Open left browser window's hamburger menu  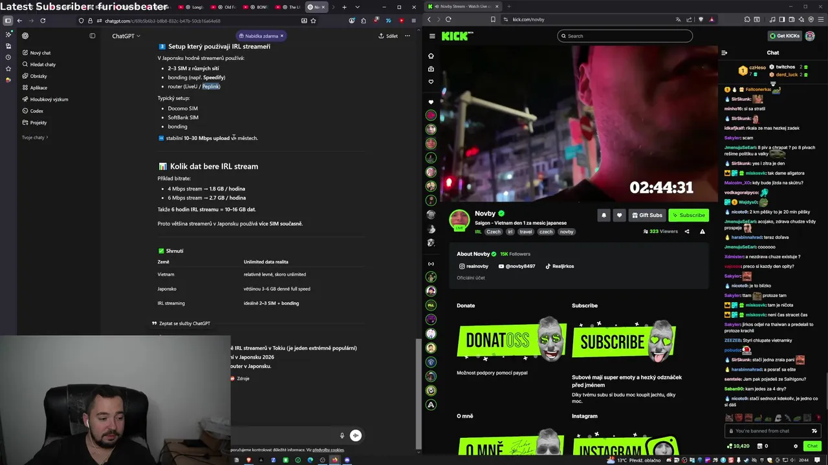413,21
